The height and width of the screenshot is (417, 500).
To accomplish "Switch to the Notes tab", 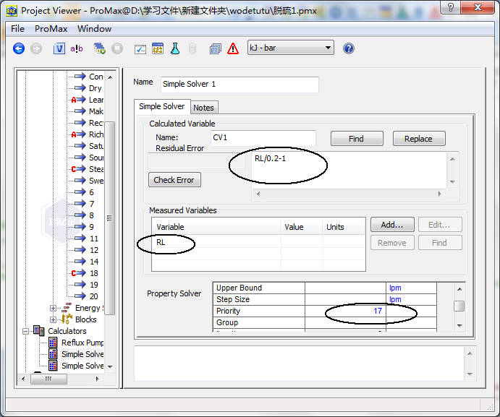I will pyautogui.click(x=203, y=108).
